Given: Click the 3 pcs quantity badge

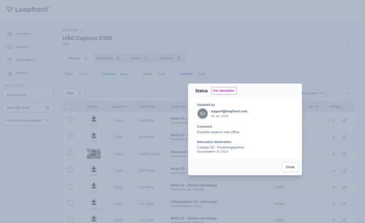Looking at the screenshot, I should (118, 154).
